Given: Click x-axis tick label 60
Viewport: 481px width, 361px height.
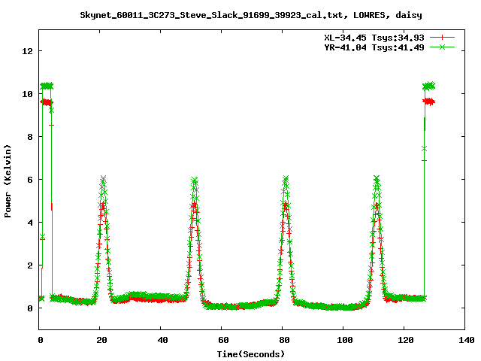Looking at the screenshot, I should (223, 340).
